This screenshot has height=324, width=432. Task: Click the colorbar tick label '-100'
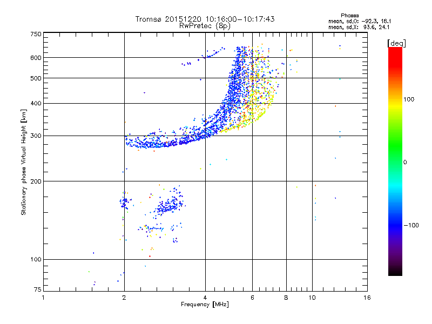pos(411,225)
